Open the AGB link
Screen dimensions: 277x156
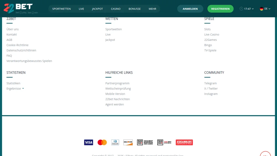click(x=9, y=40)
